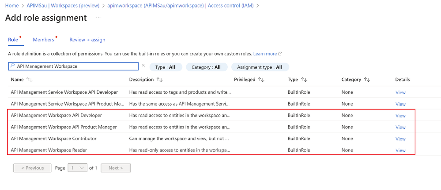Switch to the Role tab
The image size is (441, 190).
coord(13,40)
